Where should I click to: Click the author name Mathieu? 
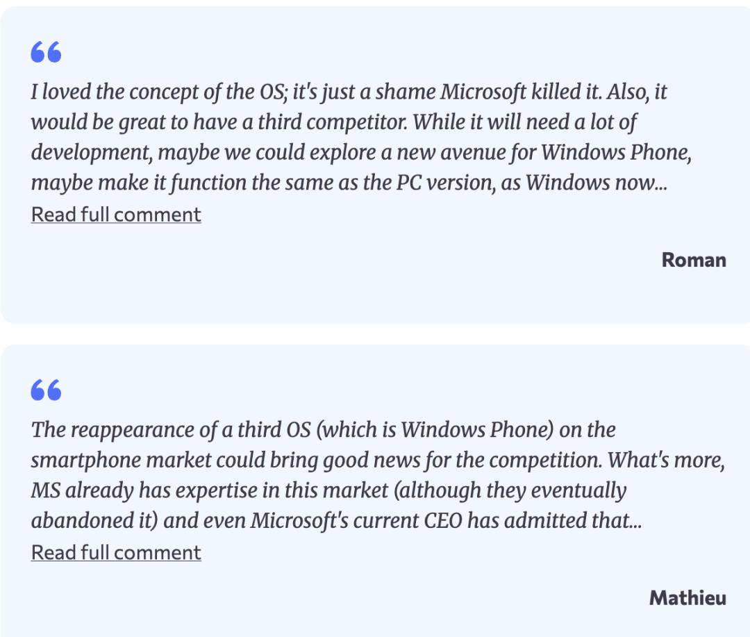[x=687, y=598]
